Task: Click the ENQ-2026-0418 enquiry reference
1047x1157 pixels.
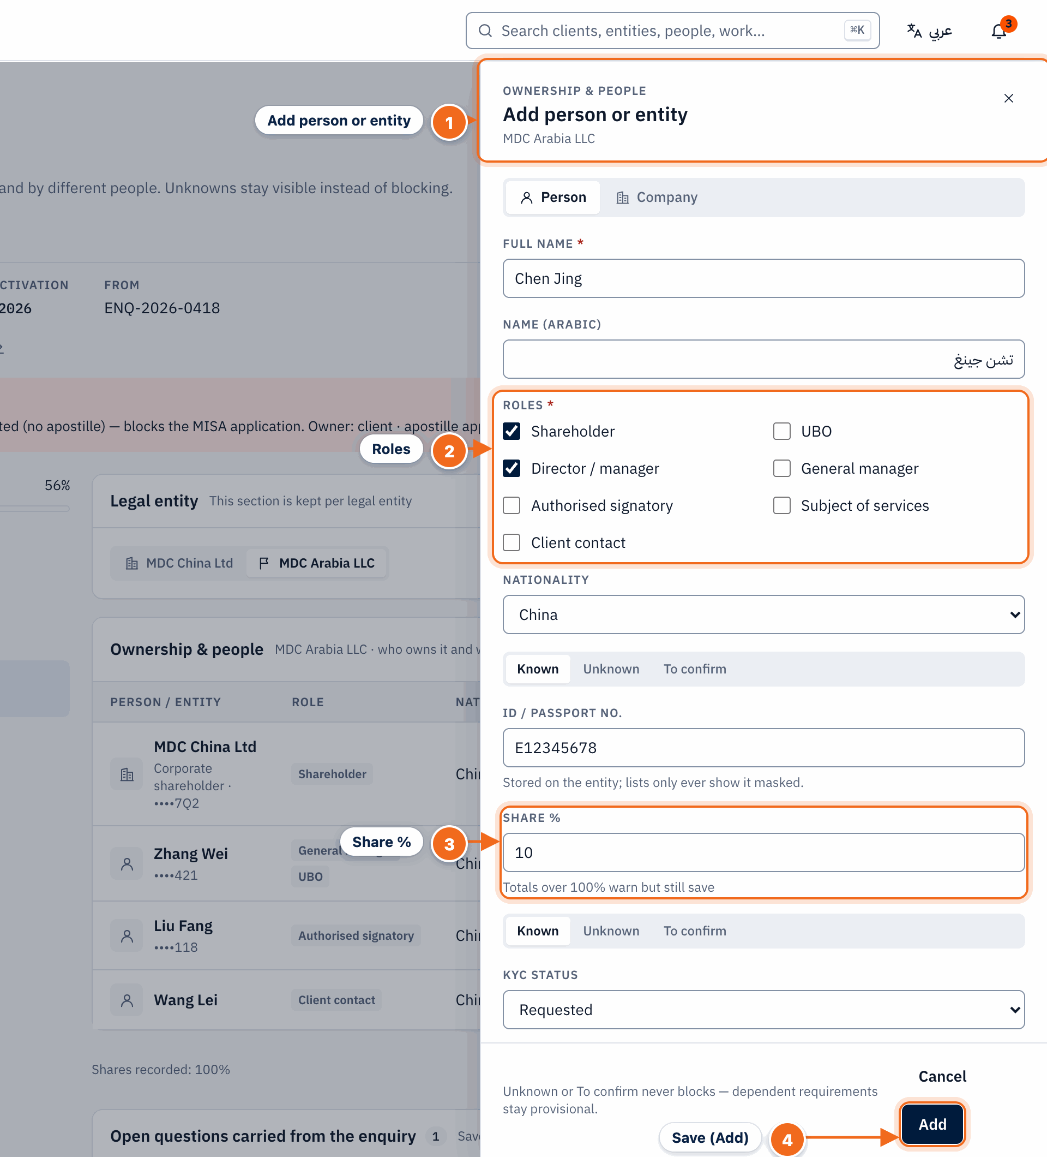Action: click(162, 308)
